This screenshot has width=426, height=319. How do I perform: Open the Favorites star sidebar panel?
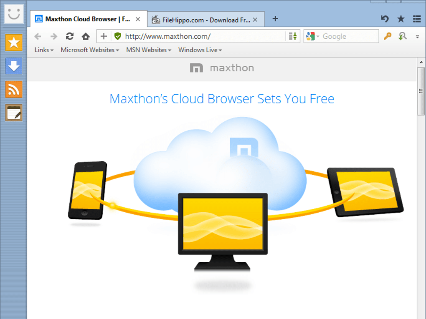[x=14, y=43]
